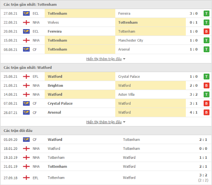Click the red B badge on the Brighton vs Watford row

click(206, 85)
